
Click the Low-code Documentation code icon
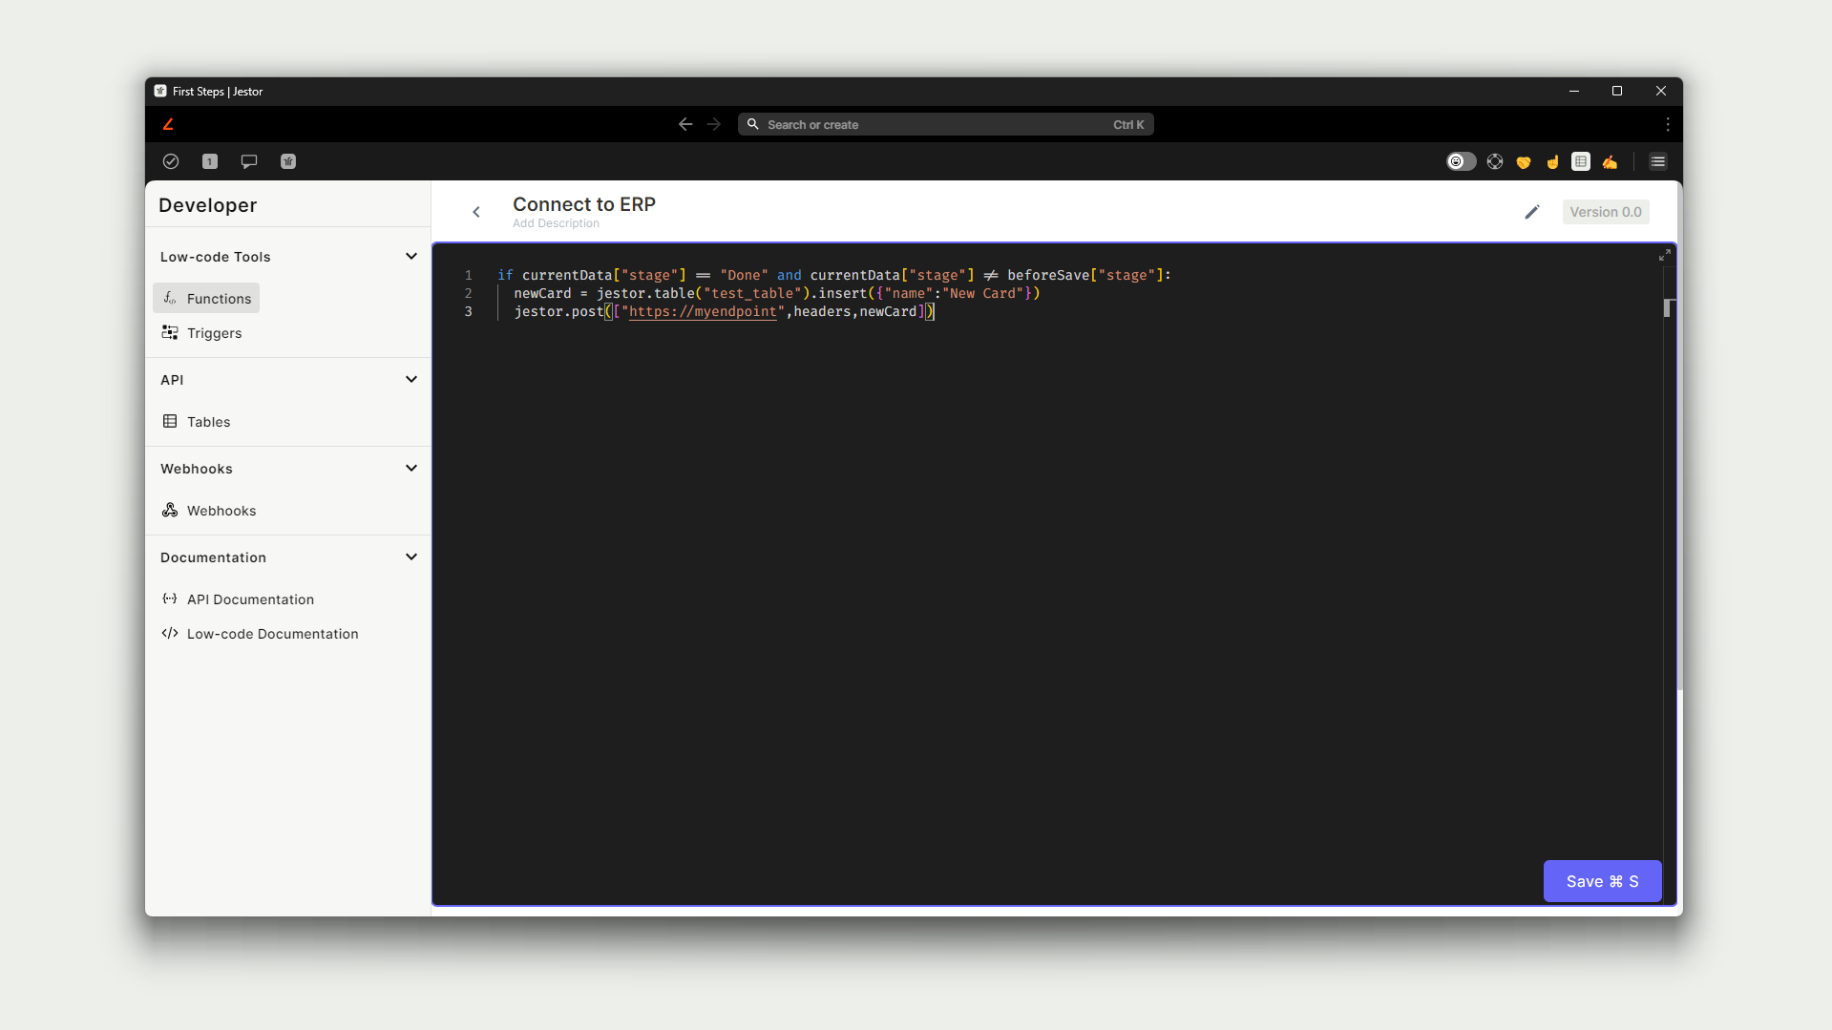pyautogui.click(x=170, y=633)
